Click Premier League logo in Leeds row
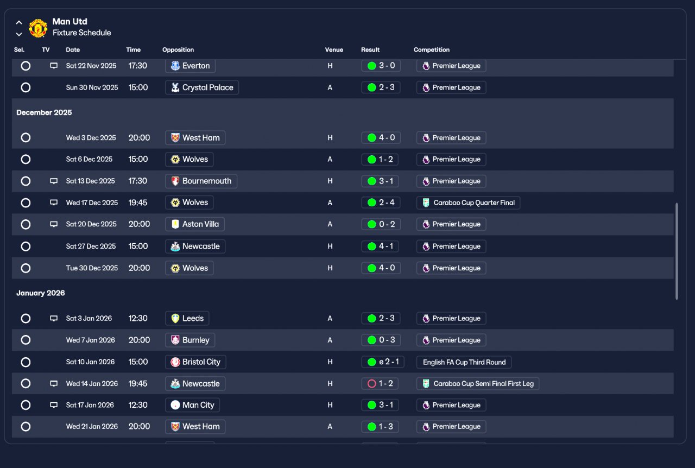Image resolution: width=695 pixels, height=468 pixels. [426, 319]
